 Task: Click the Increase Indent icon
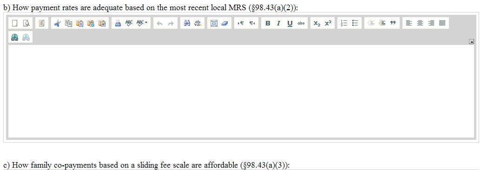382,23
